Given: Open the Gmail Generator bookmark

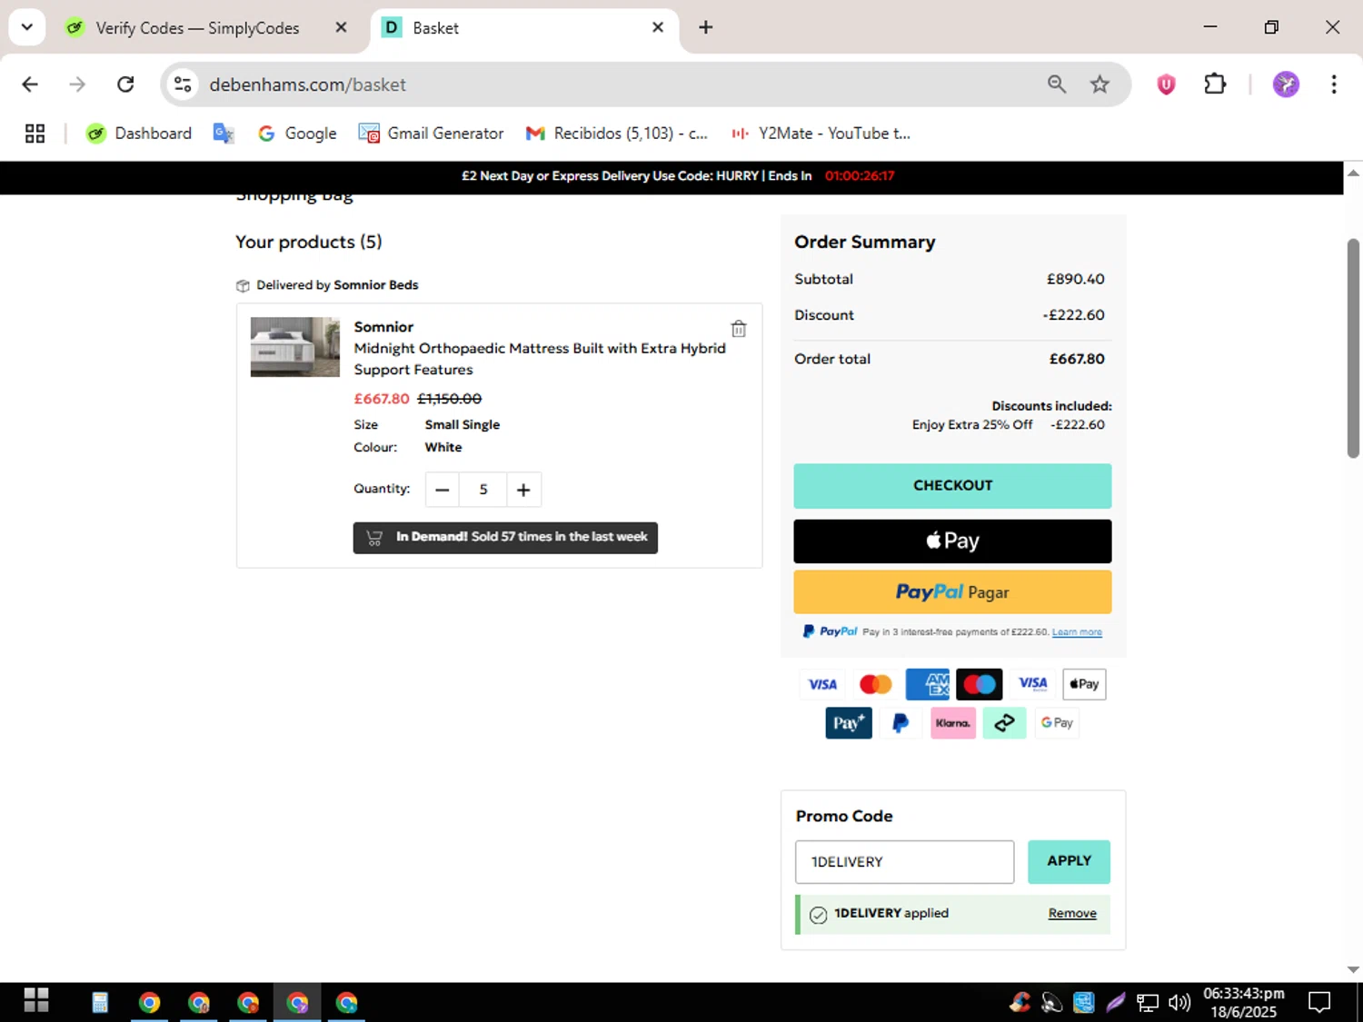Looking at the screenshot, I should (x=431, y=134).
